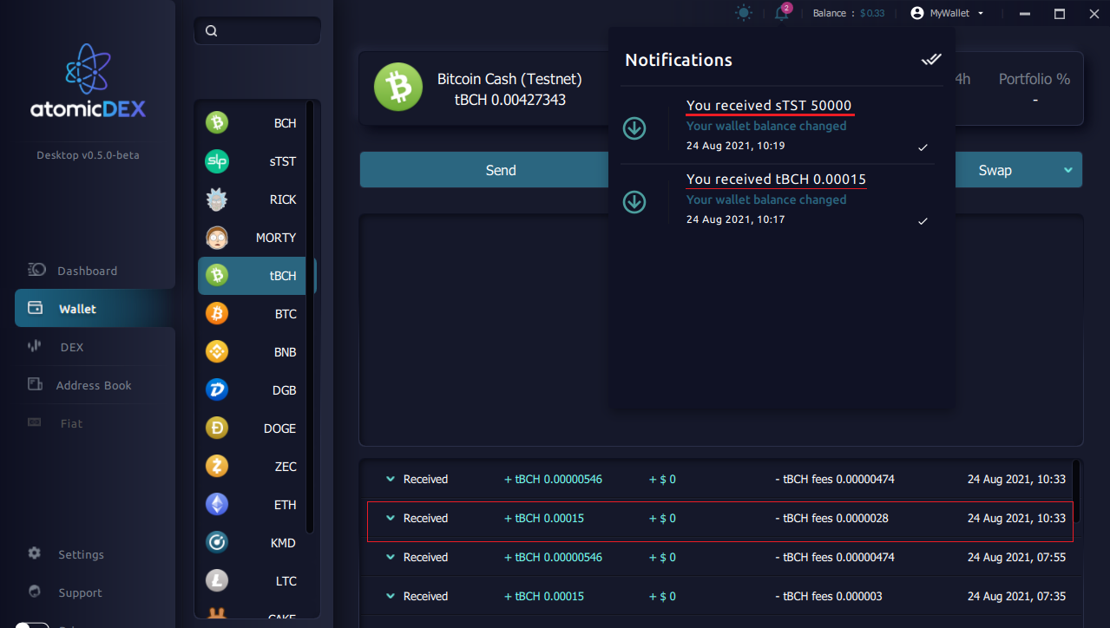Click the Settings gear icon
Screen dimensions: 1110x628
click(35, 553)
